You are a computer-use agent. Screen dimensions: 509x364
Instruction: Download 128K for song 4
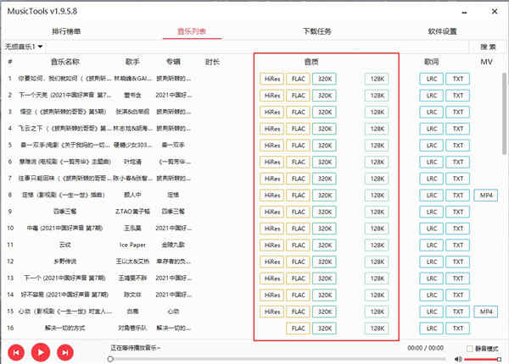pyautogui.click(x=377, y=129)
